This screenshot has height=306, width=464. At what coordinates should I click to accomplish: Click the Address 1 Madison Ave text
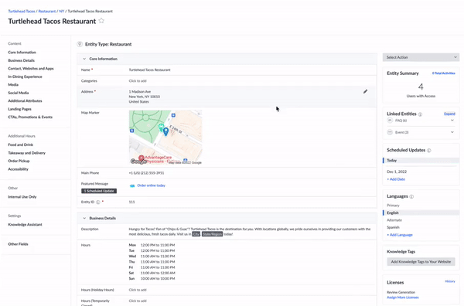coord(140,92)
